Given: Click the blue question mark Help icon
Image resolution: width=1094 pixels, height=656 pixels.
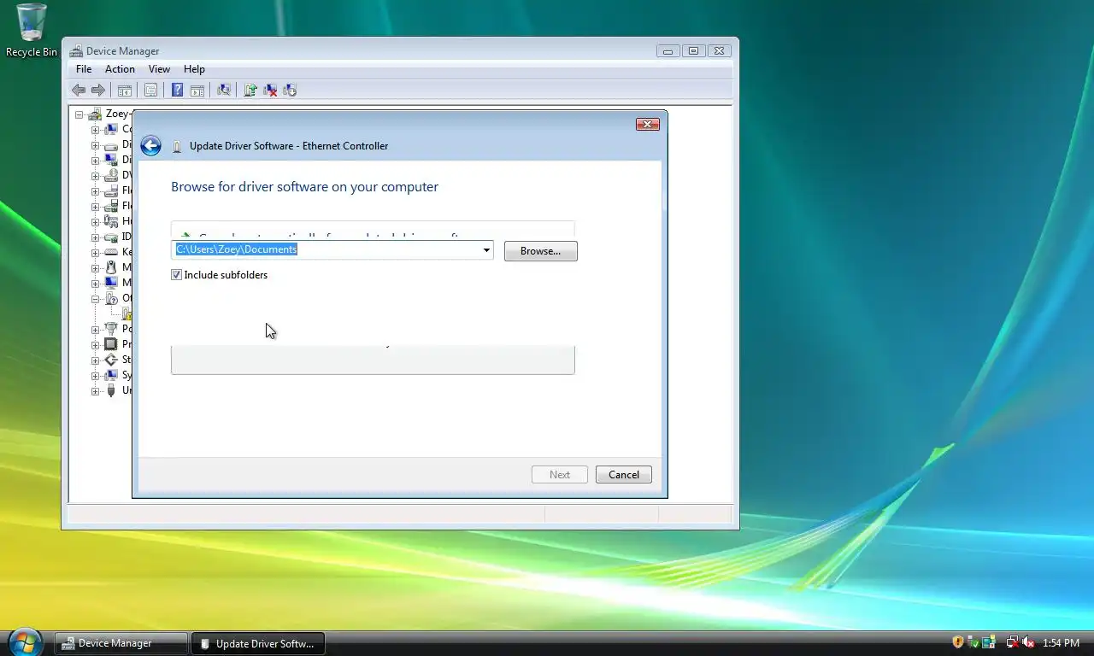Looking at the screenshot, I should coord(177,90).
